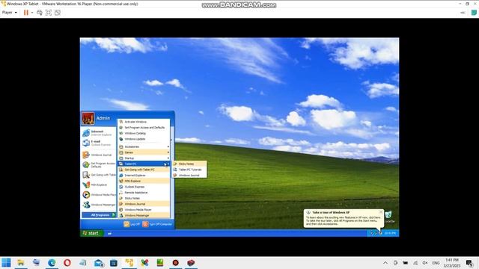Launch Windows Journal from the Start menu left pane
The width and height of the screenshot is (479, 269).
point(98,155)
